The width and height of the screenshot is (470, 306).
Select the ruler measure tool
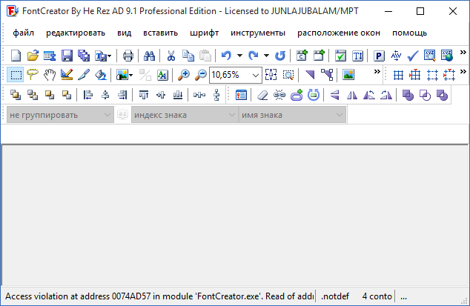click(x=67, y=75)
